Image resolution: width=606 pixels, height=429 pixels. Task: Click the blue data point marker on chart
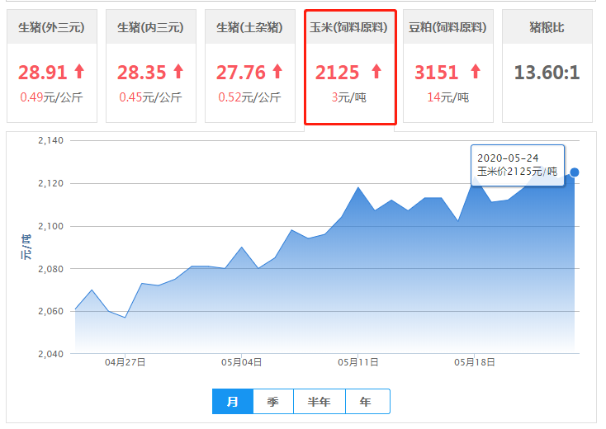tap(575, 172)
